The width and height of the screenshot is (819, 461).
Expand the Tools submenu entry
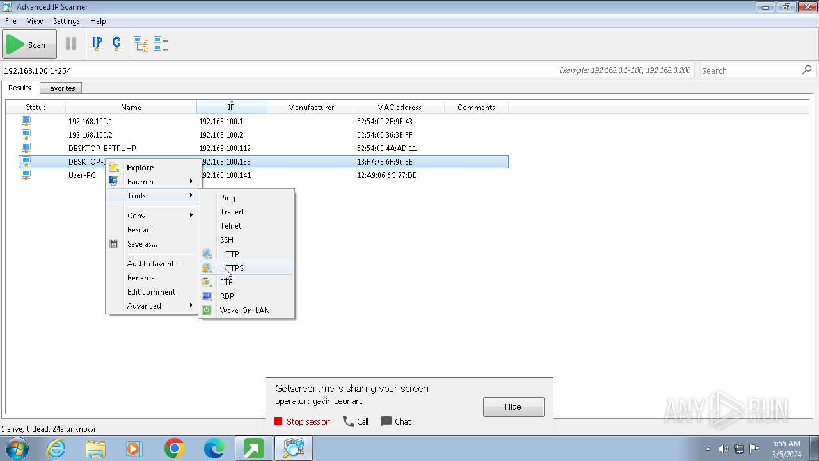coord(152,196)
